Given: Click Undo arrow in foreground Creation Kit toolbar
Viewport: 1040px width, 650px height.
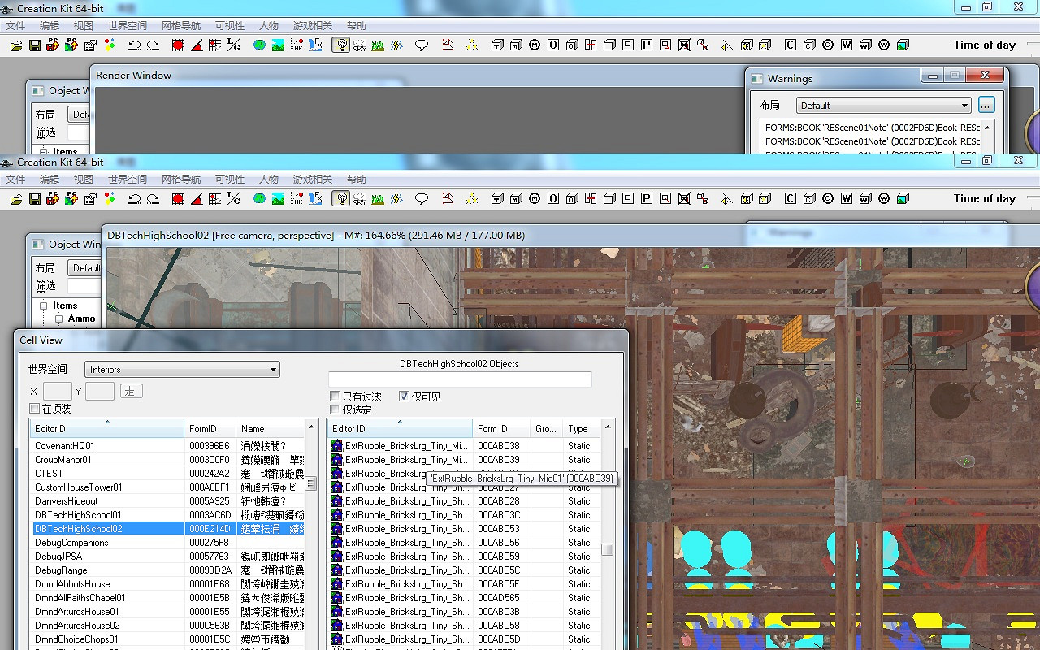Looking at the screenshot, I should coord(134,198).
